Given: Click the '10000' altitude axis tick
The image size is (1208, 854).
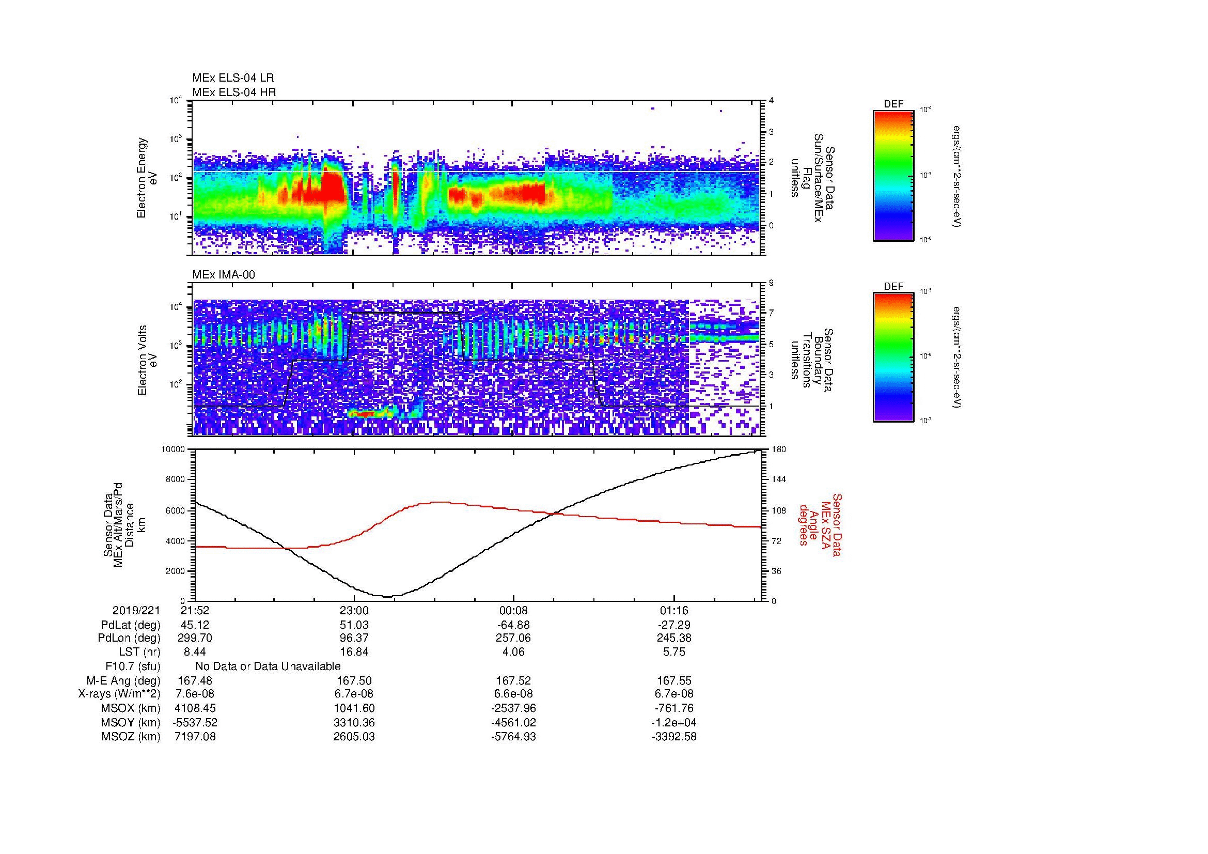Looking at the screenshot, I should tap(173, 449).
